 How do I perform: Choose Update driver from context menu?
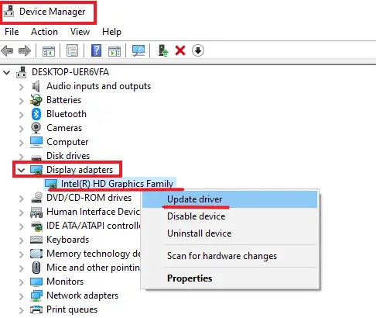pos(230,199)
